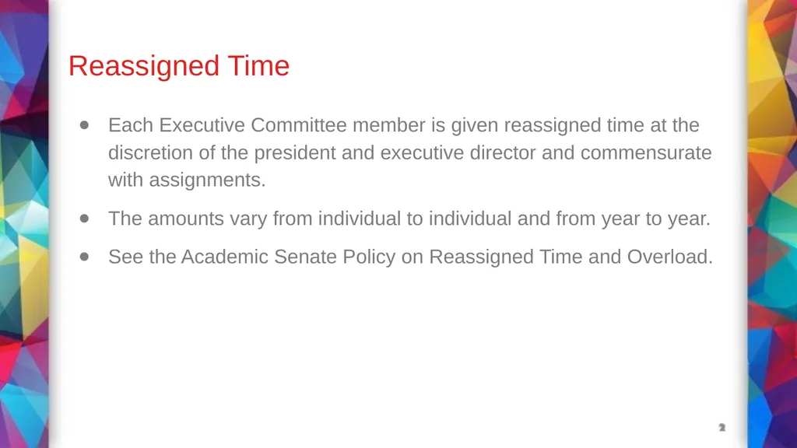The height and width of the screenshot is (448, 797).
Task: Click the words "reassigned time at the"
Action: tap(602, 125)
